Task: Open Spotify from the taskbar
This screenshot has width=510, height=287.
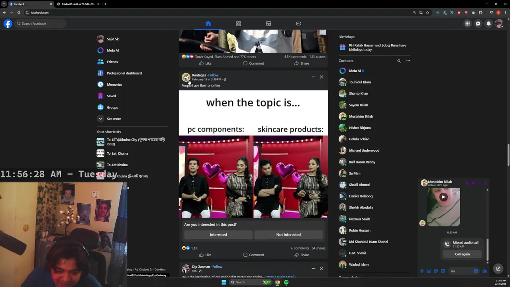Action: (x=286, y=282)
